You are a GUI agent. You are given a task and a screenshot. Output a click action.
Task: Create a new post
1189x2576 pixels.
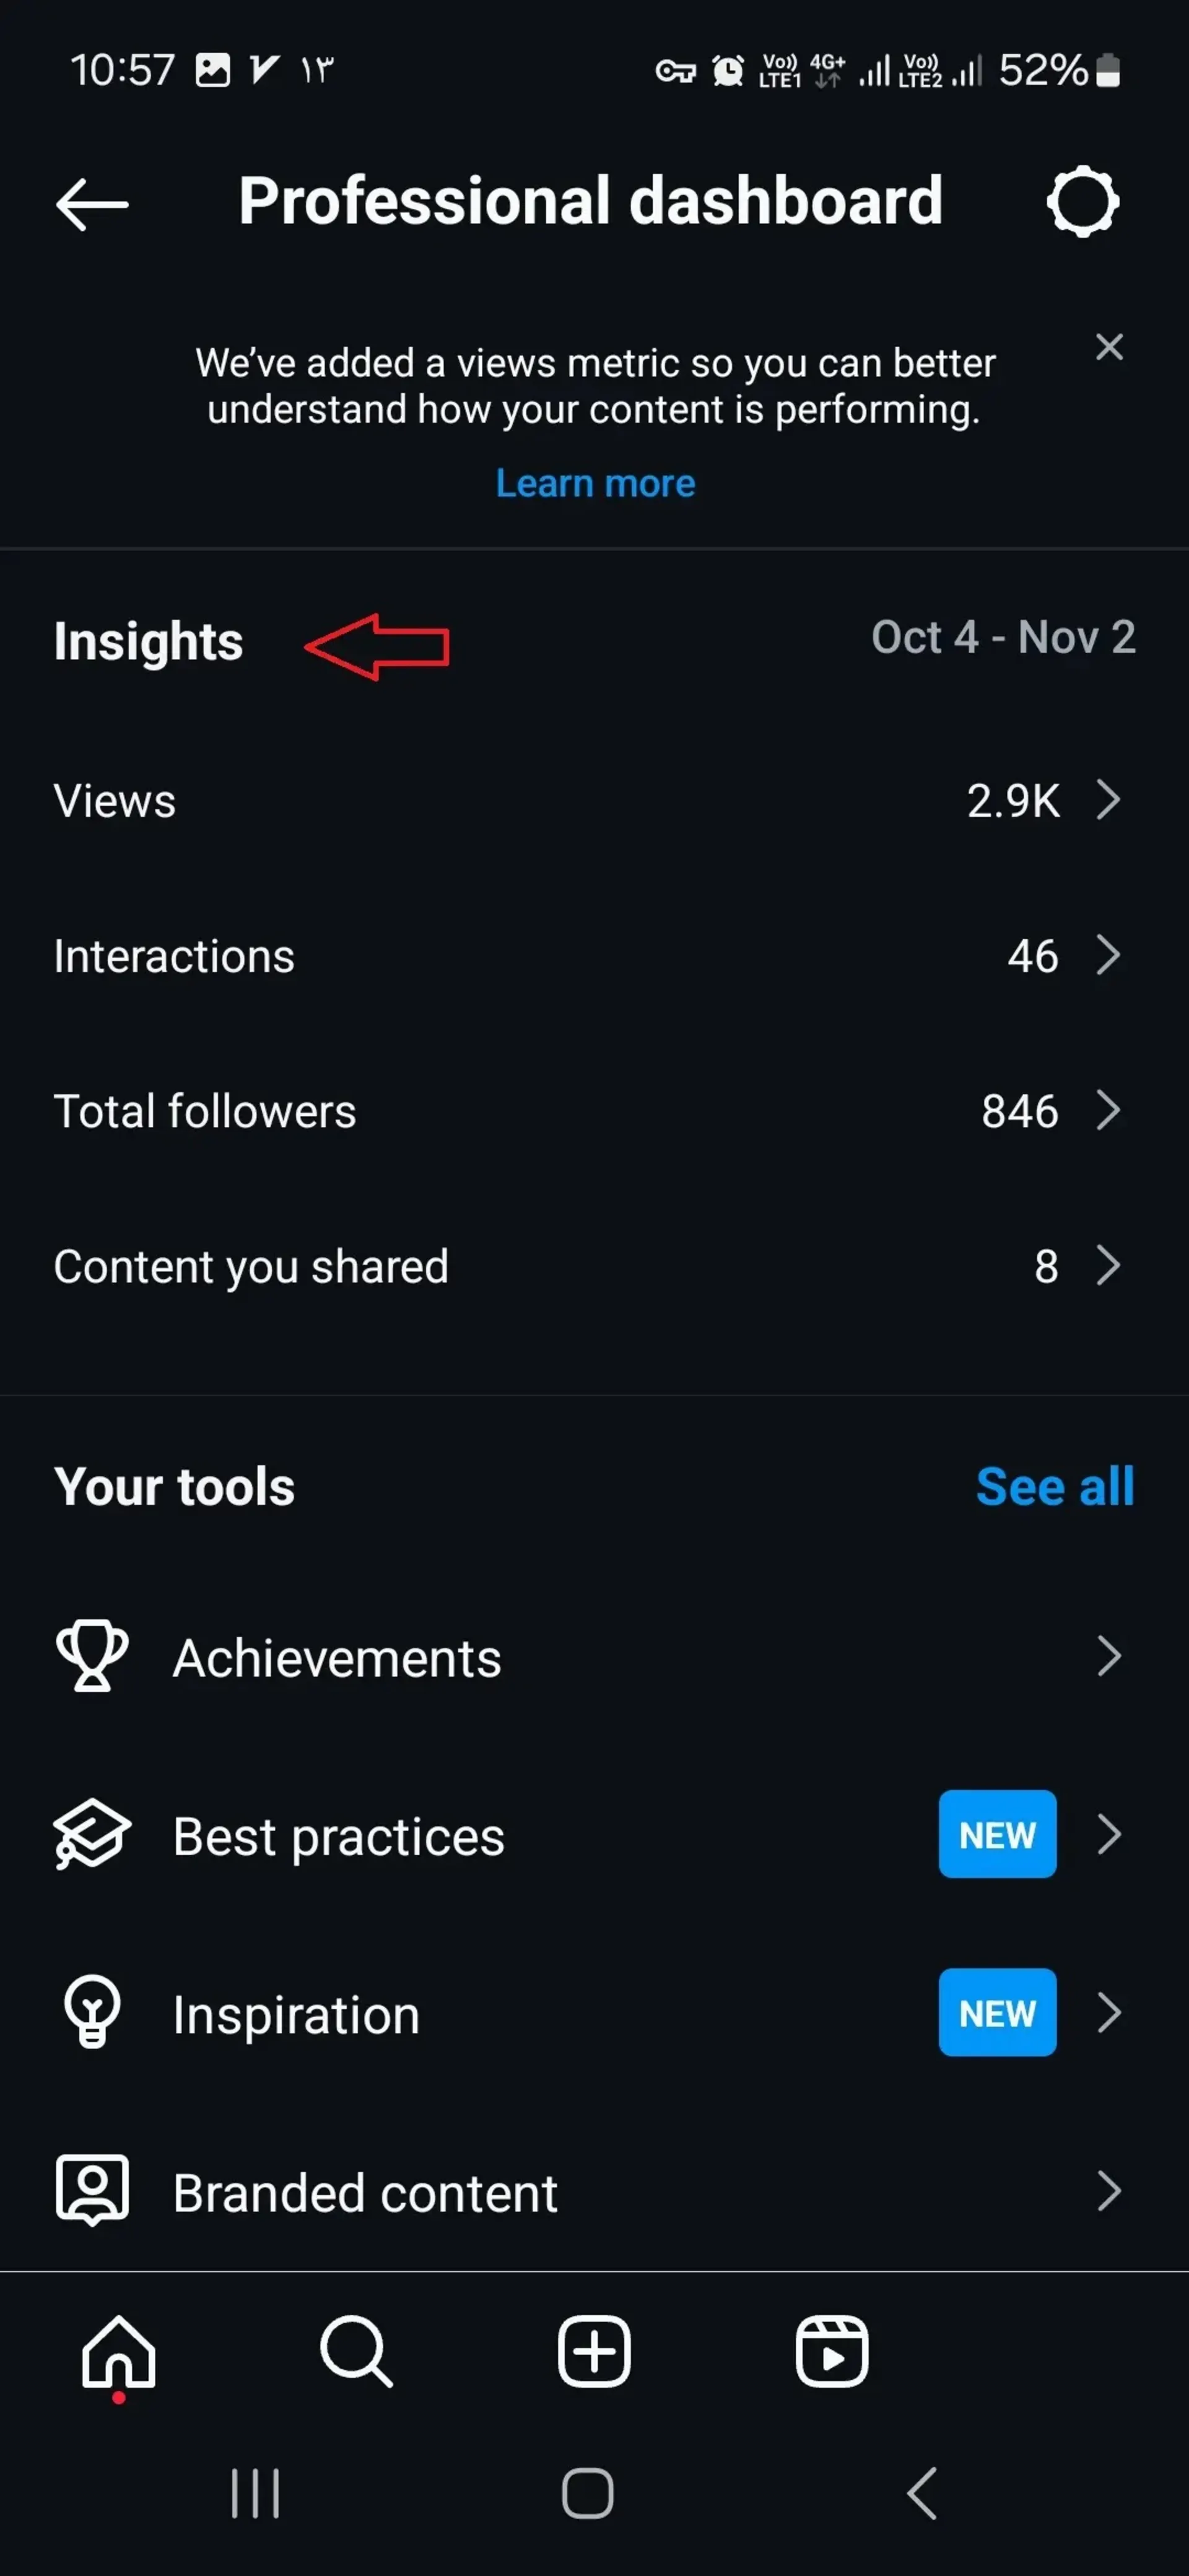tap(594, 2351)
